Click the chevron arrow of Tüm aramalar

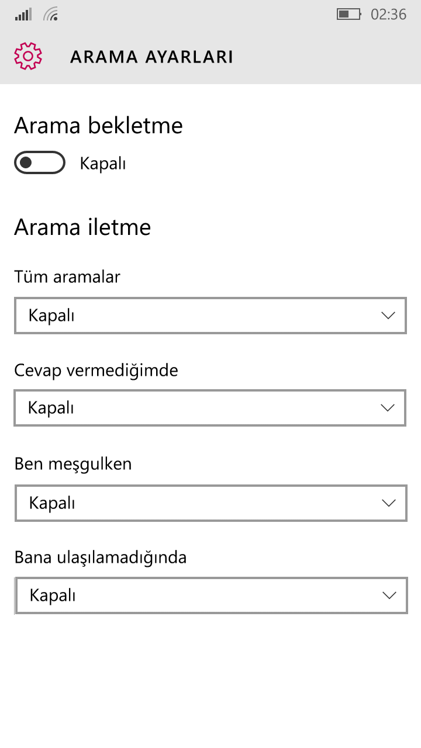[x=388, y=316]
